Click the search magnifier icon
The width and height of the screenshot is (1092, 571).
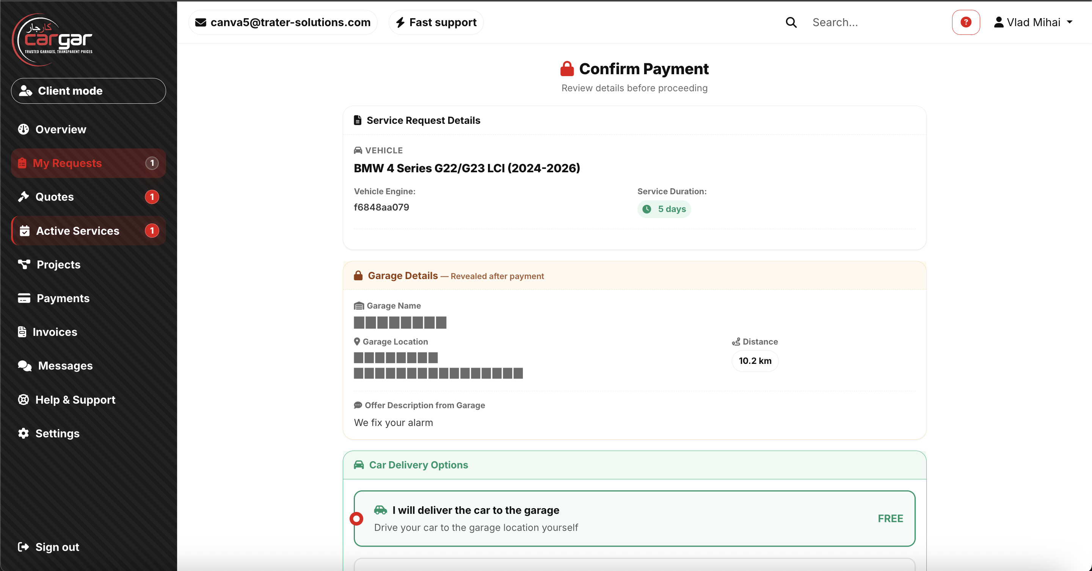click(x=791, y=22)
